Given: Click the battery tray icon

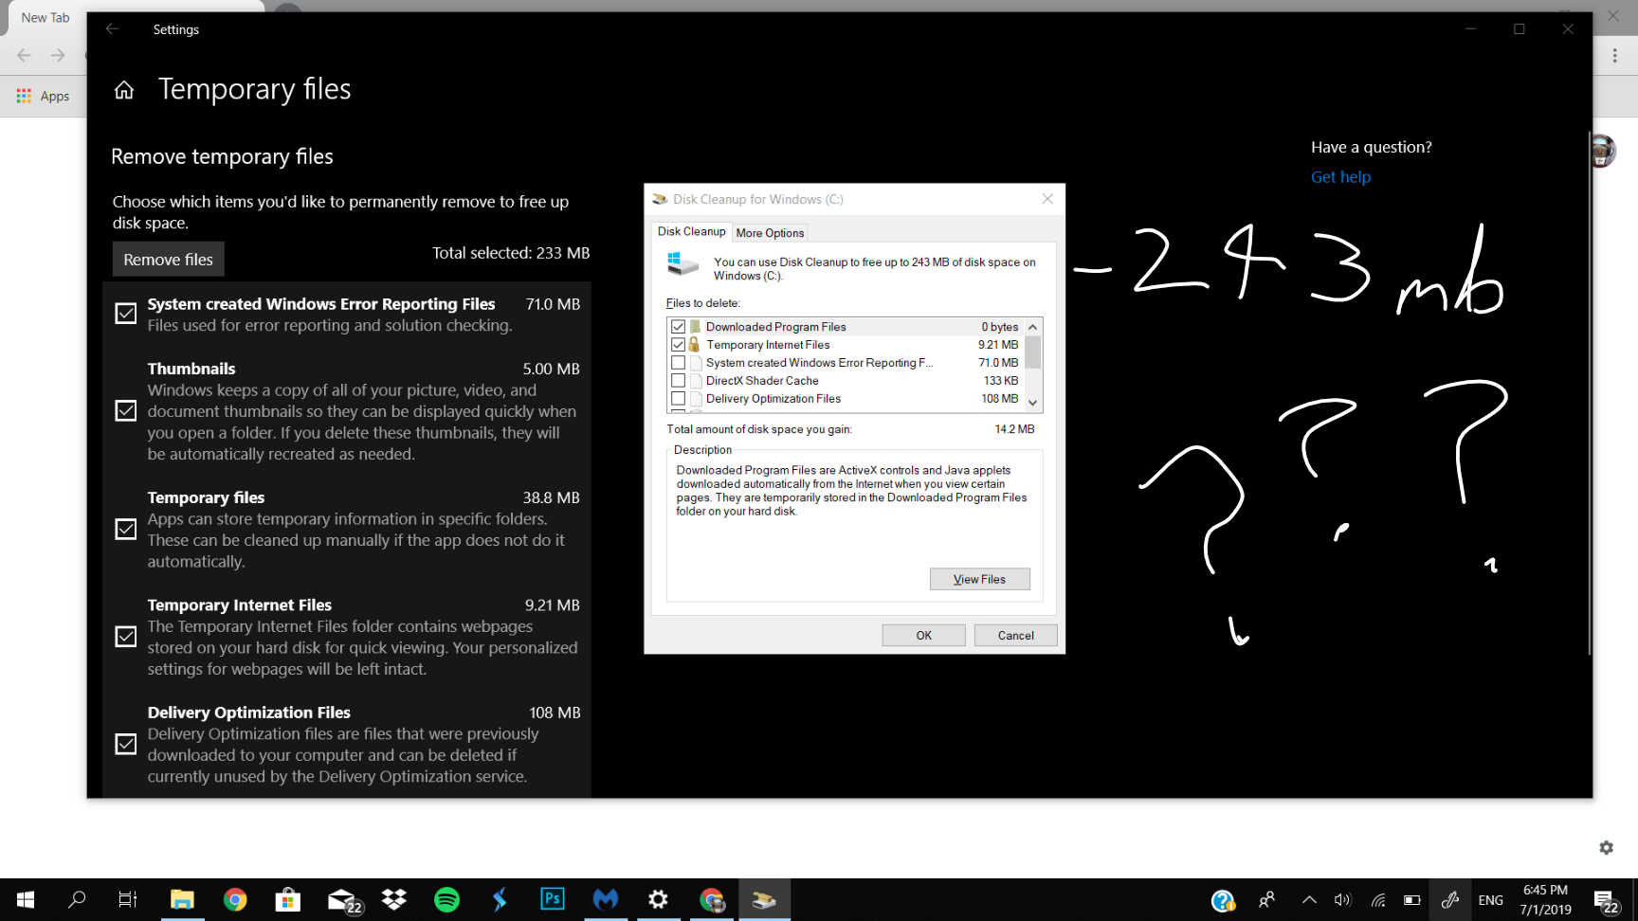Looking at the screenshot, I should pyautogui.click(x=1412, y=900).
